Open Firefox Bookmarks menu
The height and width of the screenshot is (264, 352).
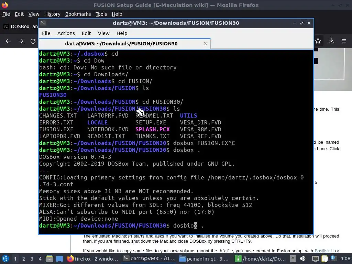pos(78,14)
